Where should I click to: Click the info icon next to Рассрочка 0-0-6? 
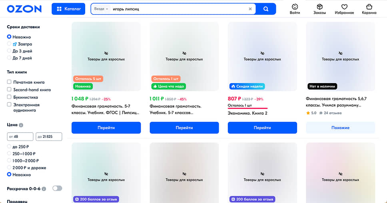44,189
